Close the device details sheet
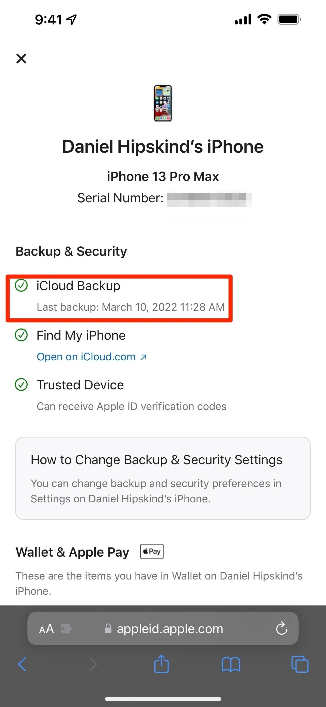 [21, 59]
